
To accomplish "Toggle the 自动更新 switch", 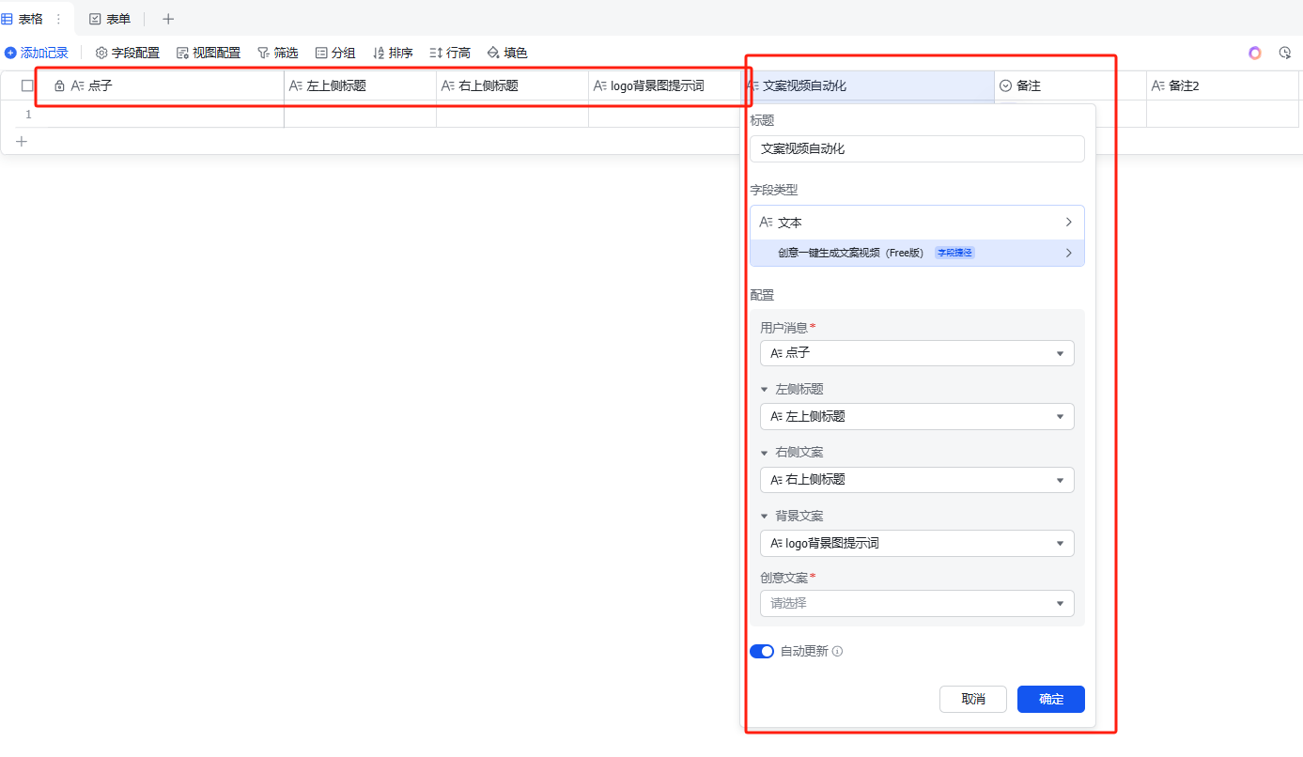I will click(762, 651).
